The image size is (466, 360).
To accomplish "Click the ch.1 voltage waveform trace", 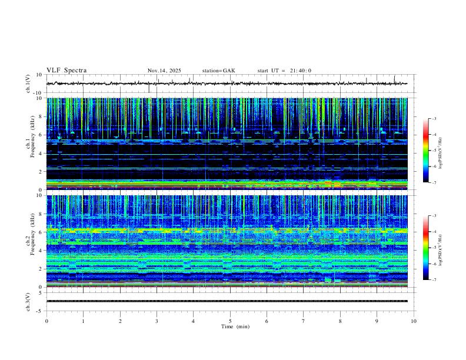I will click(227, 84).
